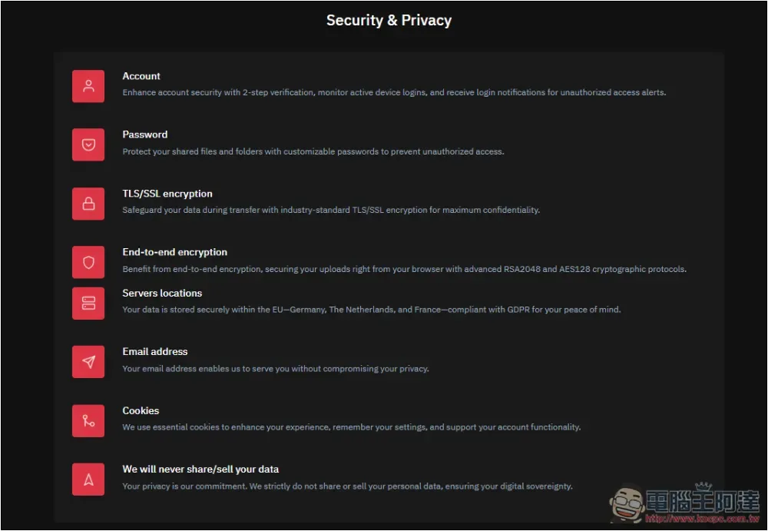This screenshot has height=531, width=768.
Task: Click the Servers locations heading
Action: [x=162, y=294]
